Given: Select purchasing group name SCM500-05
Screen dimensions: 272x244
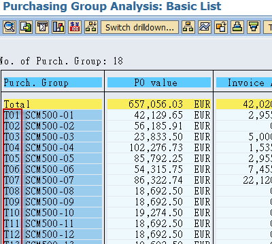Looking at the screenshot, I should tap(50, 159).
